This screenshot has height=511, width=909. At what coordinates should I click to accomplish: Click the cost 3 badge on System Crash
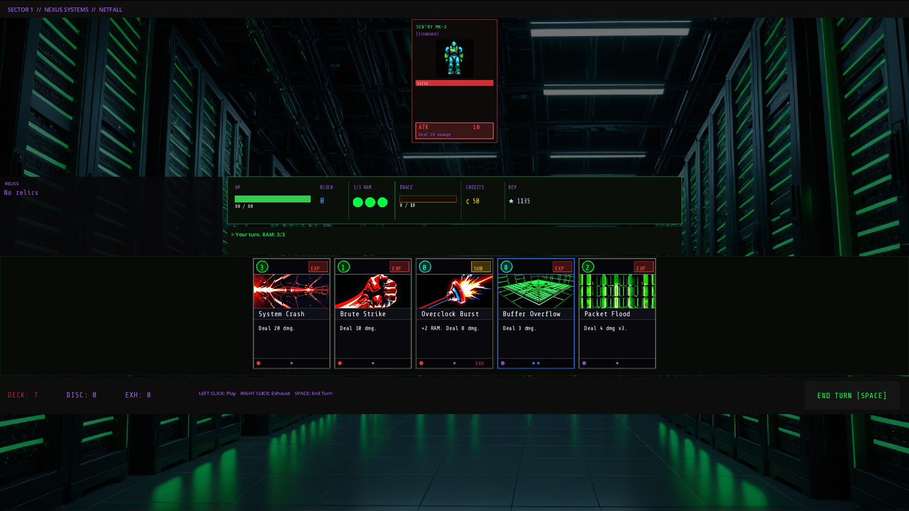pyautogui.click(x=262, y=267)
